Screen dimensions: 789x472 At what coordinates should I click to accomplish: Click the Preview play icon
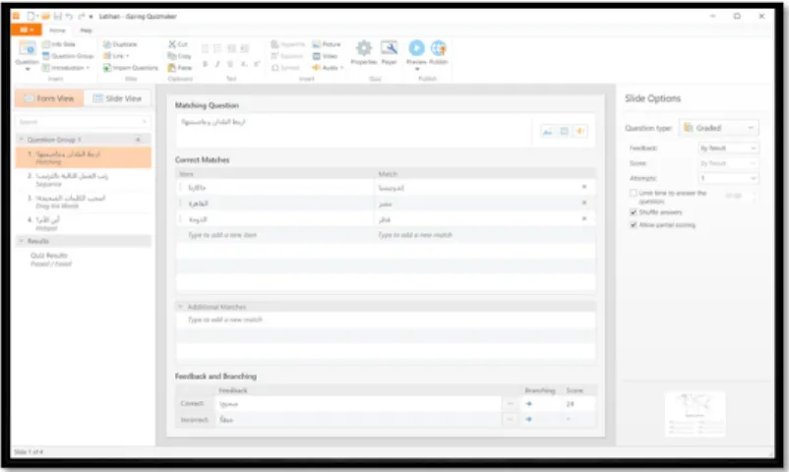[x=416, y=48]
